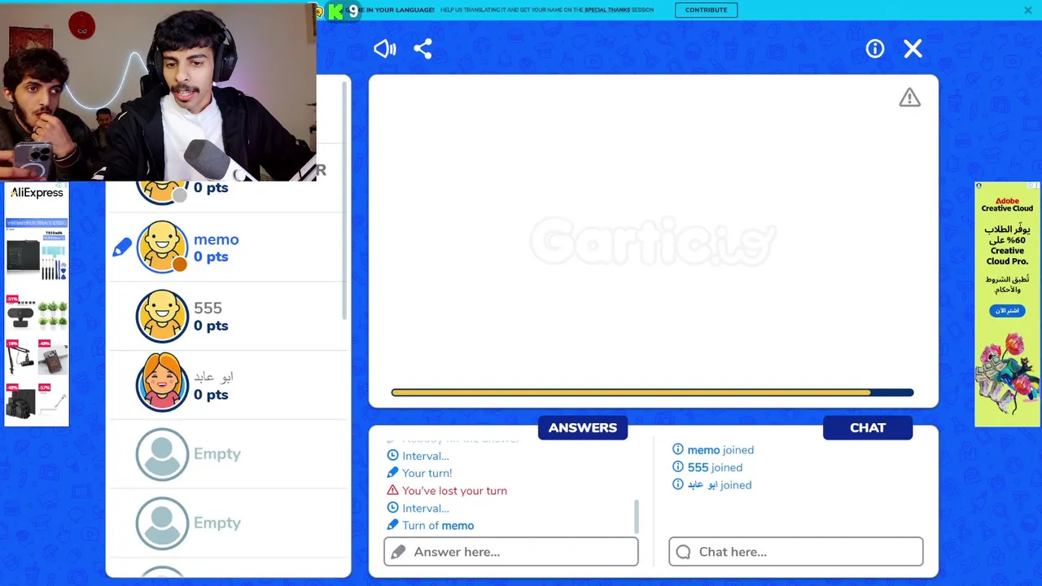Click the round timer progress bar
The image size is (1042, 586).
tap(652, 392)
